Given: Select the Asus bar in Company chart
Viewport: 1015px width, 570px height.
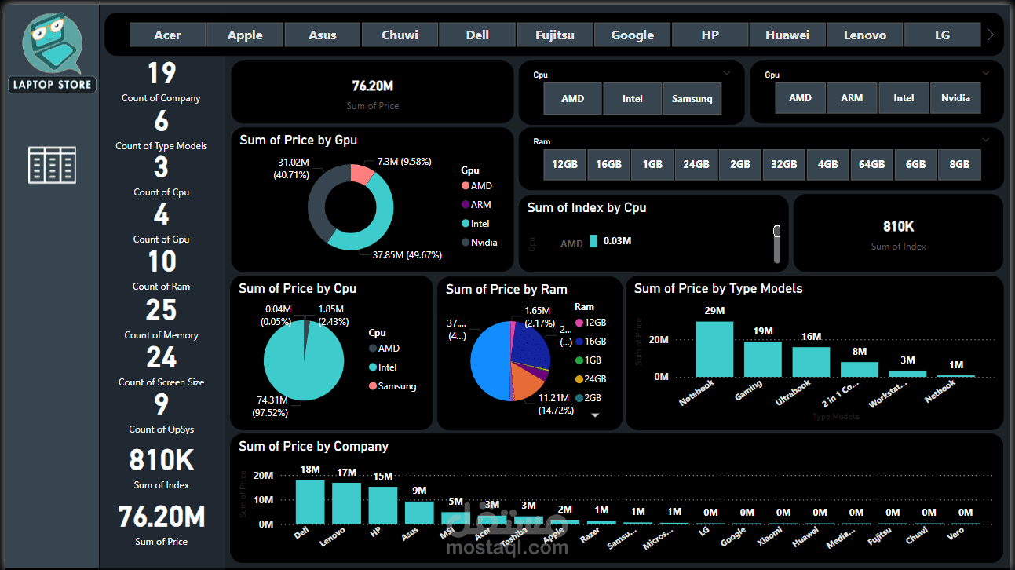Looking at the screenshot, I should point(419,513).
